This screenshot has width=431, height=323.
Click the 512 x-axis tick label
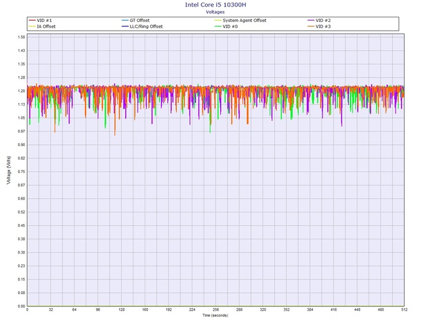coord(404,309)
